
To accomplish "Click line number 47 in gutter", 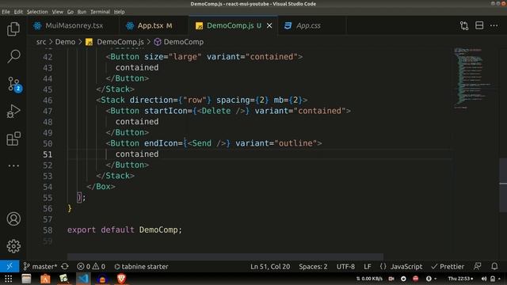I will (x=48, y=111).
